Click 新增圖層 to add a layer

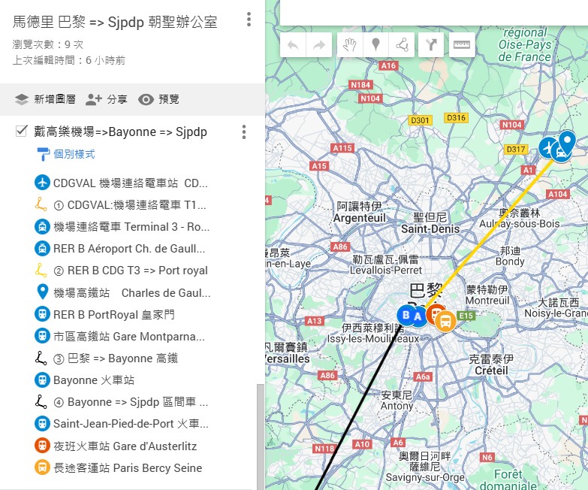tap(45, 99)
